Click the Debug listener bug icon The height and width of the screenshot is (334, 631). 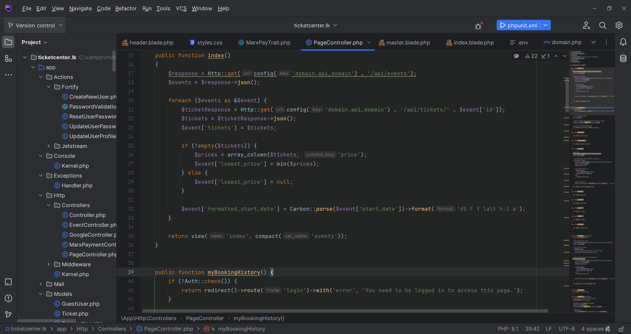[478, 26]
